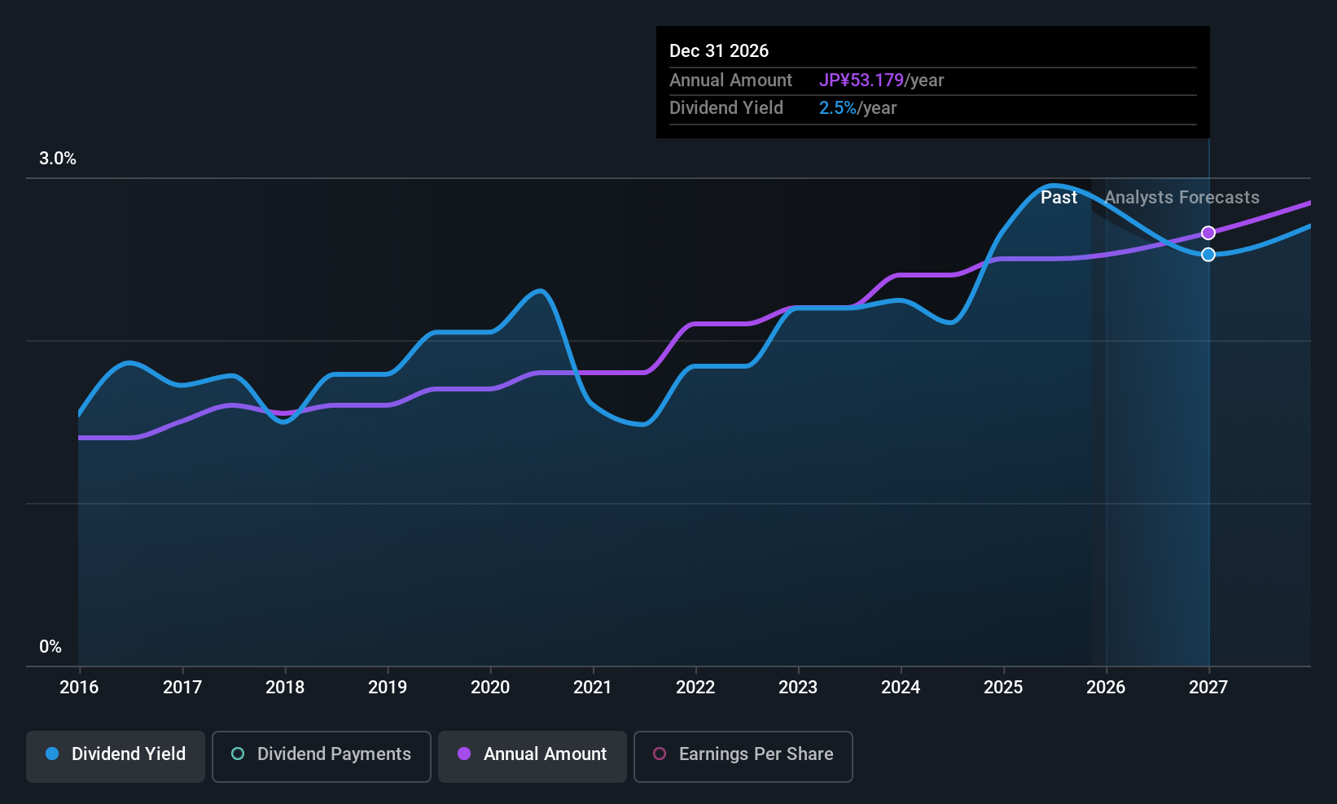This screenshot has height=804, width=1337.
Task: Toggle the Dividend Payments series off
Action: click(x=321, y=756)
